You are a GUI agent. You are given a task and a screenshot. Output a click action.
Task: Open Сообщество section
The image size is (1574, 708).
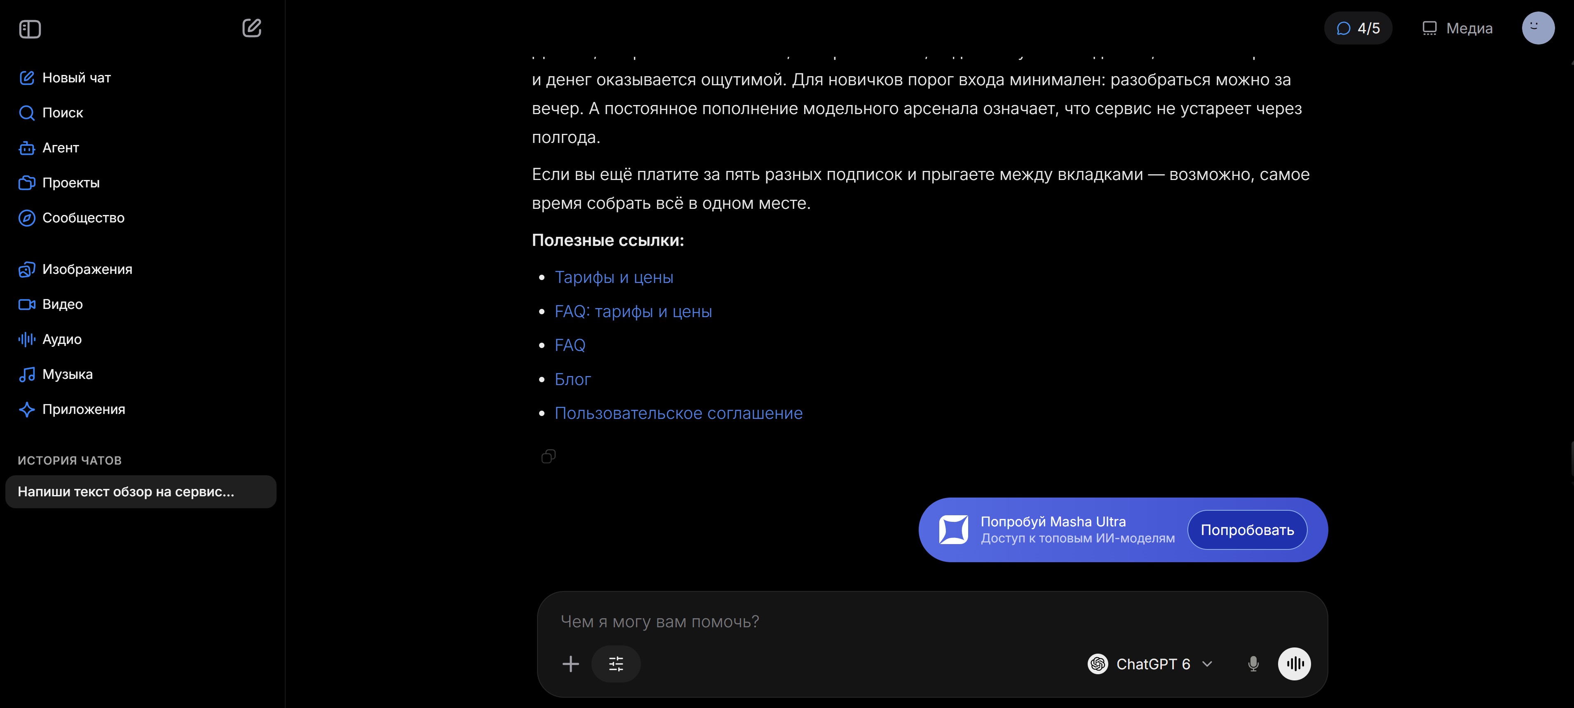click(71, 218)
